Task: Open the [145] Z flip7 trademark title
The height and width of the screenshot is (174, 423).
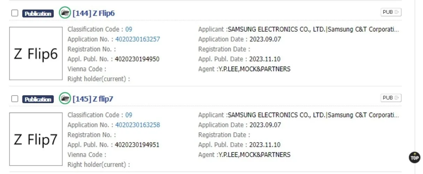Action: pos(93,99)
